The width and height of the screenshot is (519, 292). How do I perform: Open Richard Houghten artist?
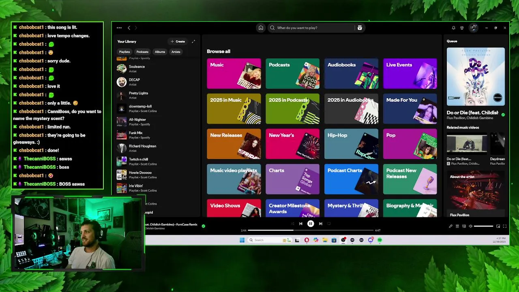156,148
